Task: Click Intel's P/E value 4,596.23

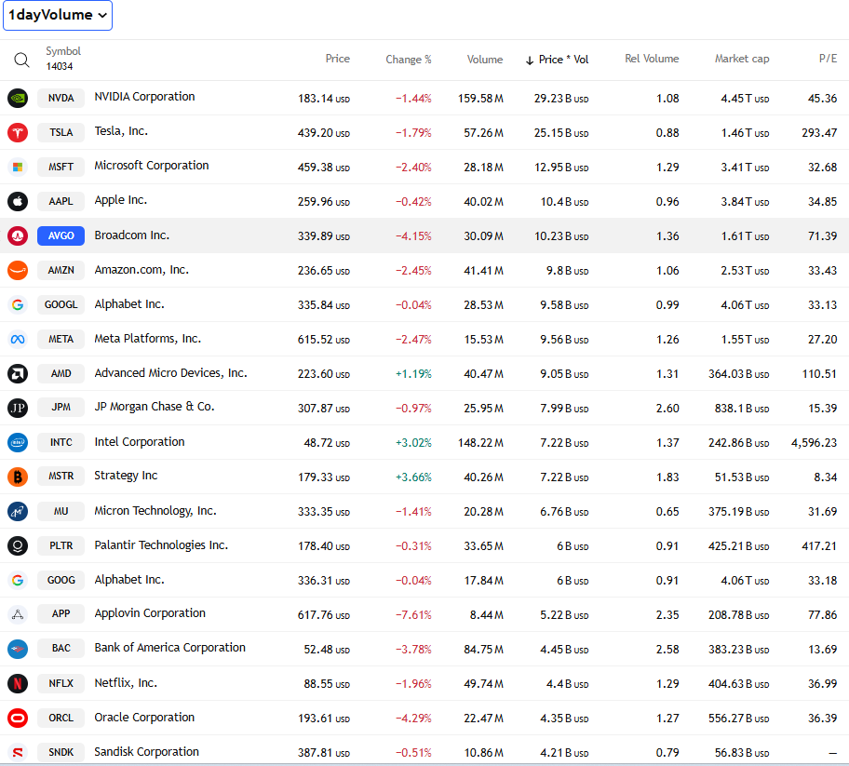Action: pyautogui.click(x=815, y=443)
